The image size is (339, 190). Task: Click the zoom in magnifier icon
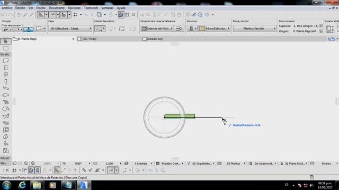pyautogui.click(x=26, y=163)
